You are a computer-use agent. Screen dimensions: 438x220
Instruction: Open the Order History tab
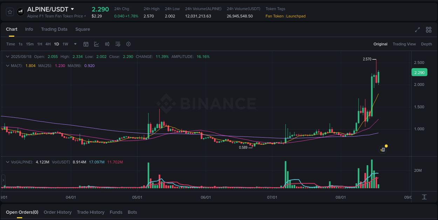[57, 212]
